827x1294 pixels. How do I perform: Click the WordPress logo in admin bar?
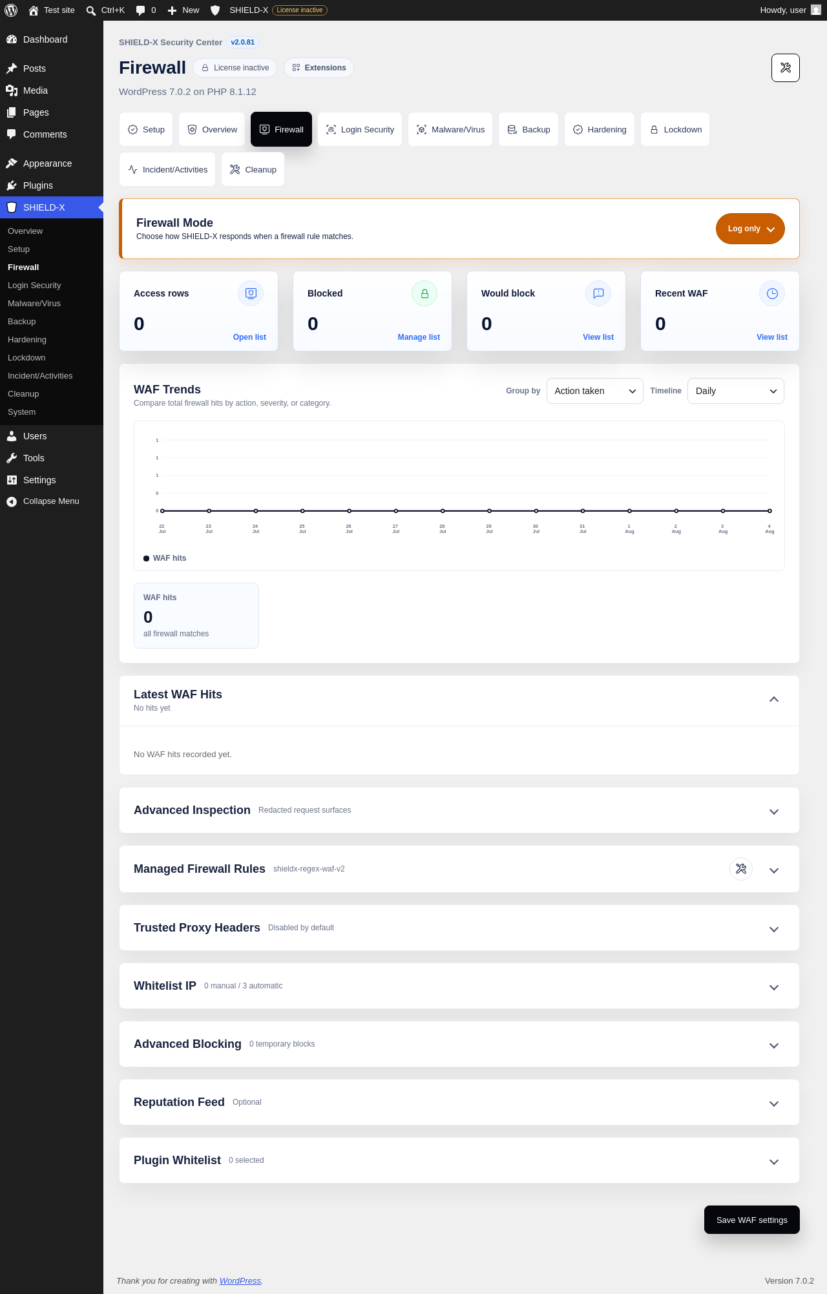coord(11,10)
